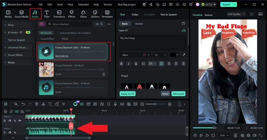Enter fullscreen preview mode
The height and width of the screenshot is (140, 267).
click(261, 135)
